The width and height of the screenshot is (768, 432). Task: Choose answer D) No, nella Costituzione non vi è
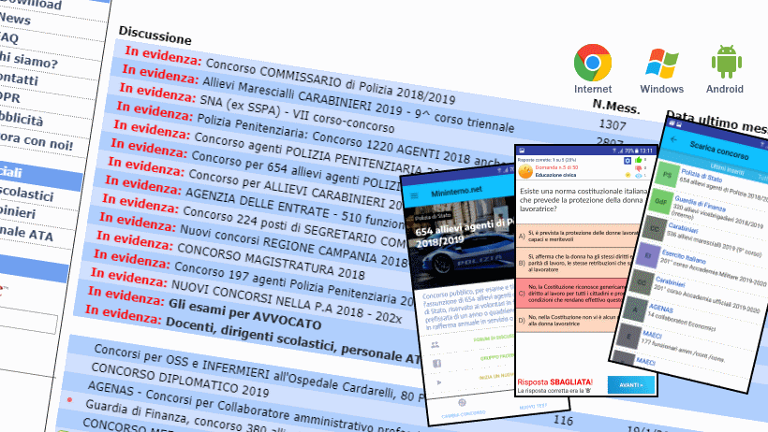click(x=569, y=320)
